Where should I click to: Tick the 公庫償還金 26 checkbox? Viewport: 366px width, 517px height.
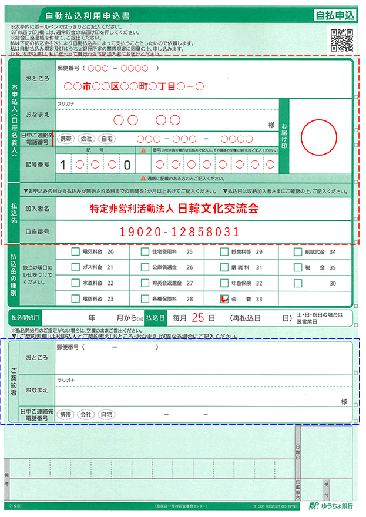145,267
